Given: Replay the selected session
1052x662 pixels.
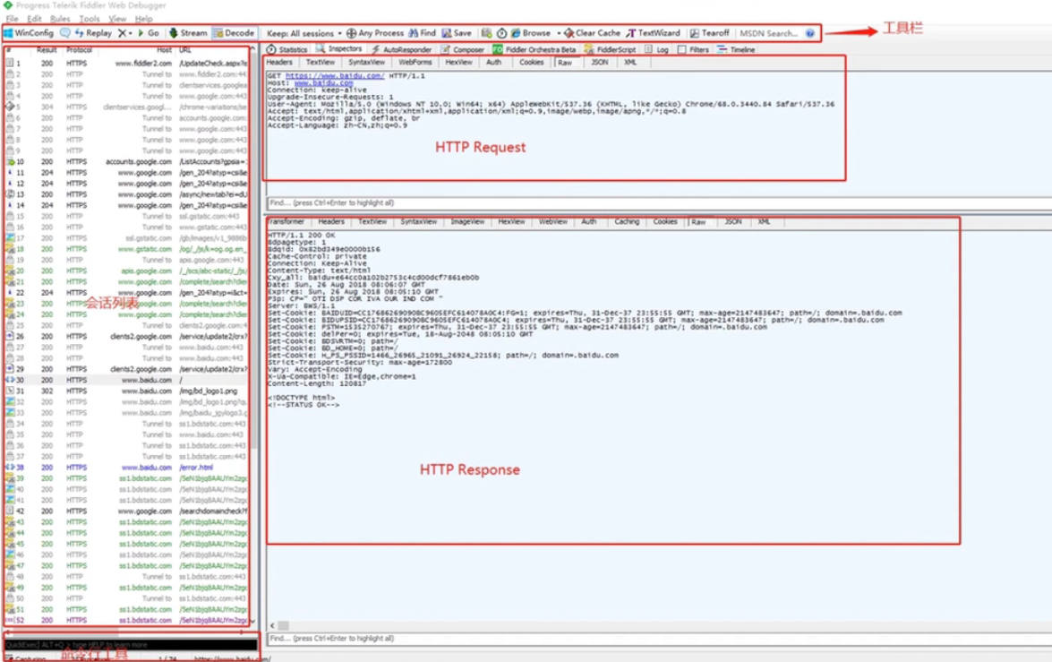Looking at the screenshot, I should tap(93, 33).
